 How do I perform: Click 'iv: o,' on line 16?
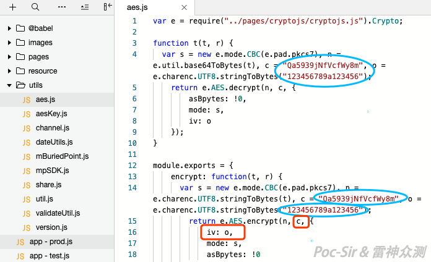point(220,232)
